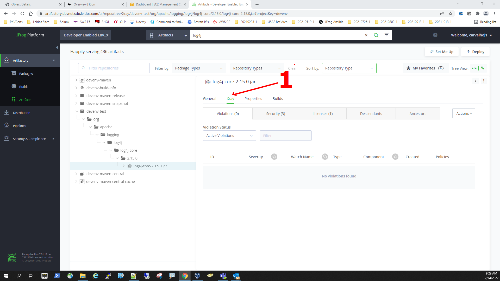Image resolution: width=500 pixels, height=281 pixels.
Task: Open Microsoft Teams from the taskbar
Action: [x=223, y=276]
